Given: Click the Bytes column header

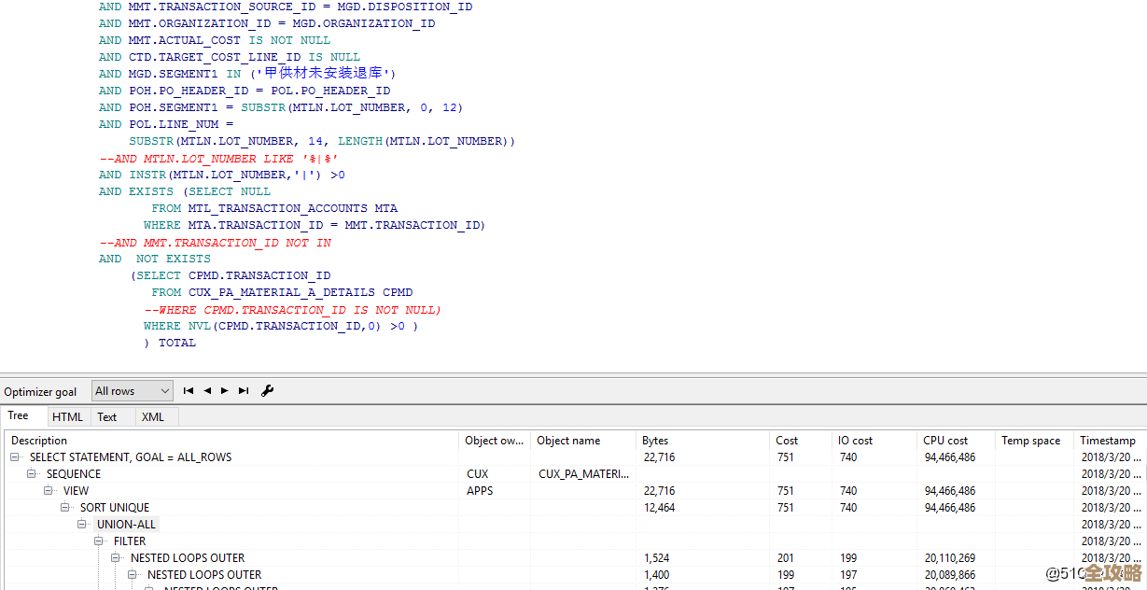Looking at the screenshot, I should (x=655, y=441).
